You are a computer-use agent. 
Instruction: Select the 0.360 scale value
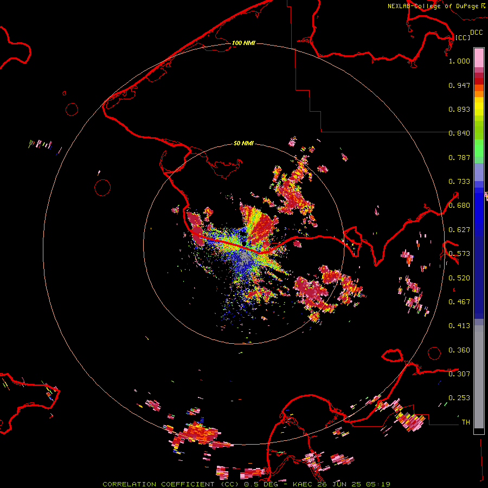click(x=459, y=350)
